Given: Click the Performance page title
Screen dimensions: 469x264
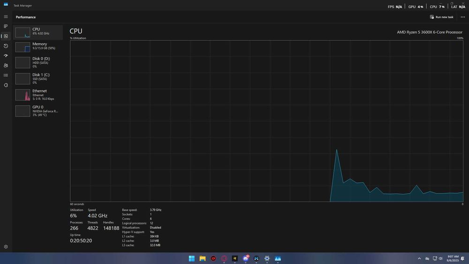Looking at the screenshot, I should tap(26, 17).
